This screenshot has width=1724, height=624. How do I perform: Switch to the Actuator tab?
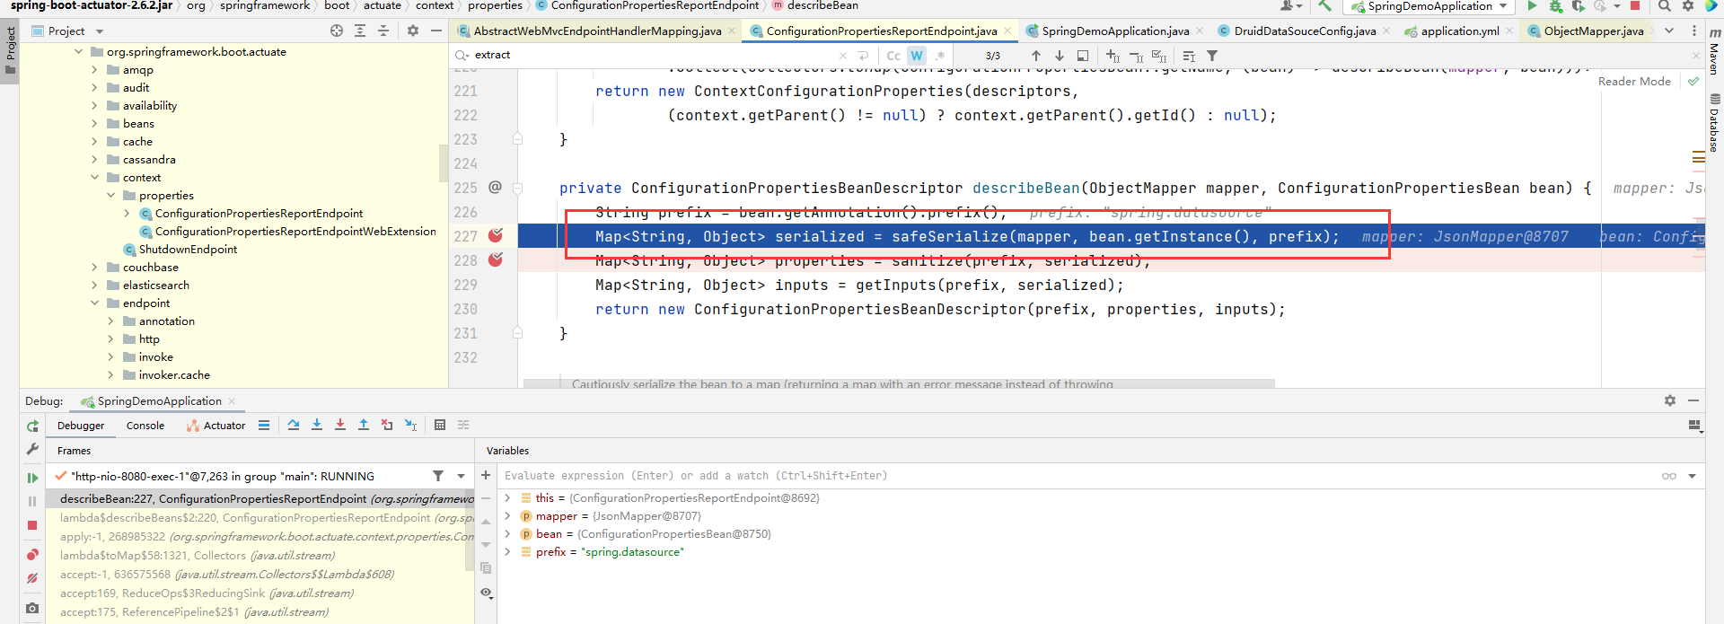coord(215,426)
